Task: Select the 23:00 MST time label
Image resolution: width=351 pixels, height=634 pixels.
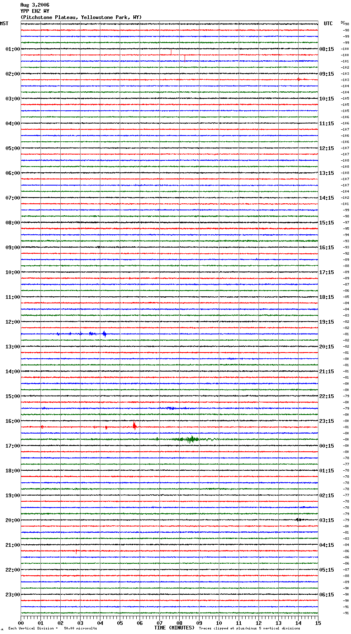Action: click(13, 595)
